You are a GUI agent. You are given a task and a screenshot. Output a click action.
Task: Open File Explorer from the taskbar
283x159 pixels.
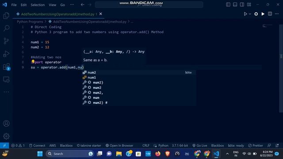pyautogui.click(x=119, y=154)
